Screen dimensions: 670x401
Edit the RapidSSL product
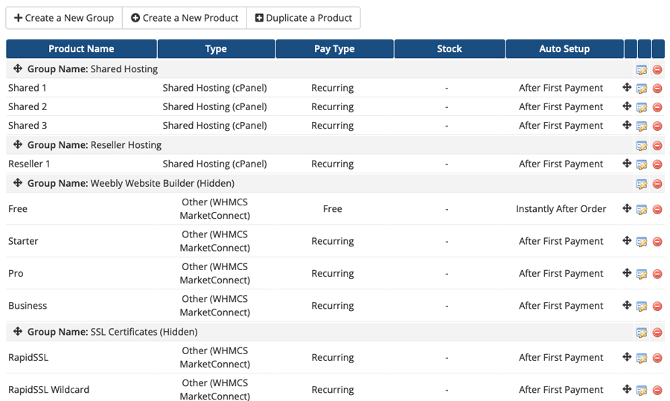(x=642, y=359)
